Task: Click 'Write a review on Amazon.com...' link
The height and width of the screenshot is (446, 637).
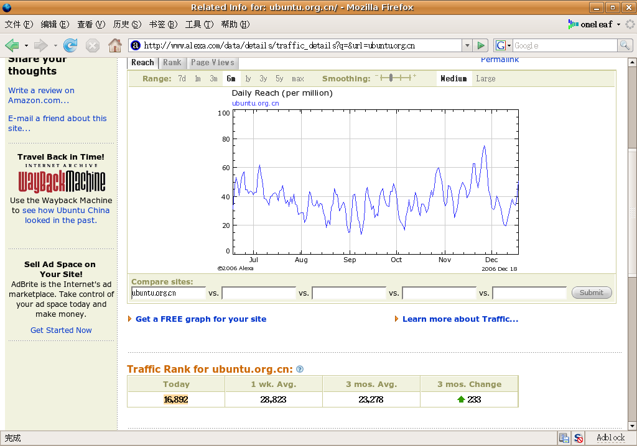Action: [41, 96]
